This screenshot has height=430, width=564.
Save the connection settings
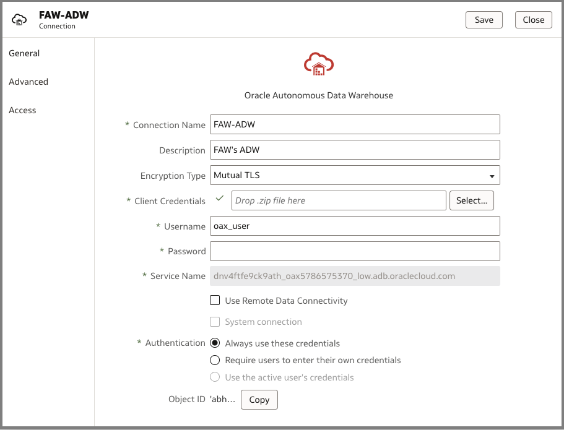click(x=484, y=20)
